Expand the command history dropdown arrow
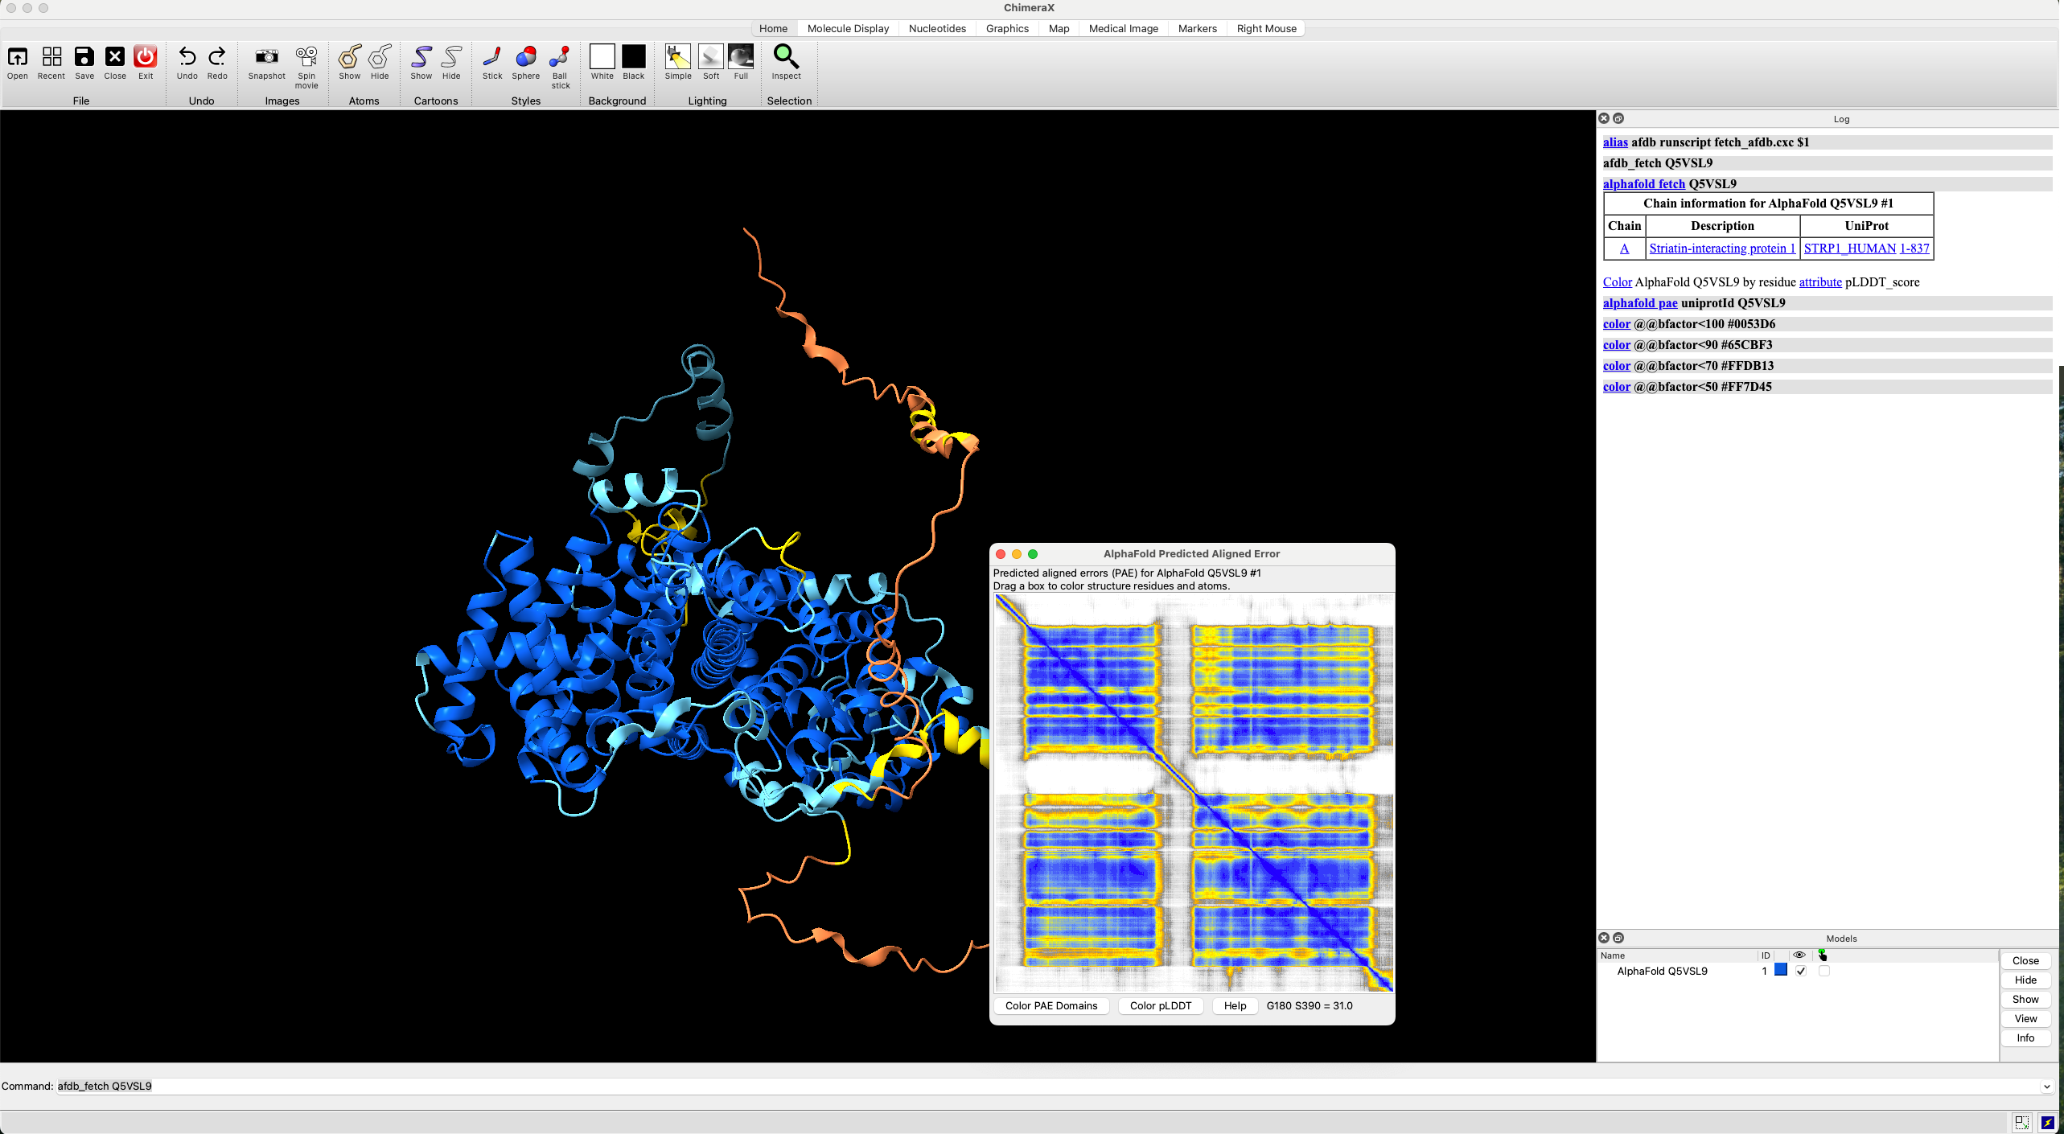 [x=2046, y=1087]
